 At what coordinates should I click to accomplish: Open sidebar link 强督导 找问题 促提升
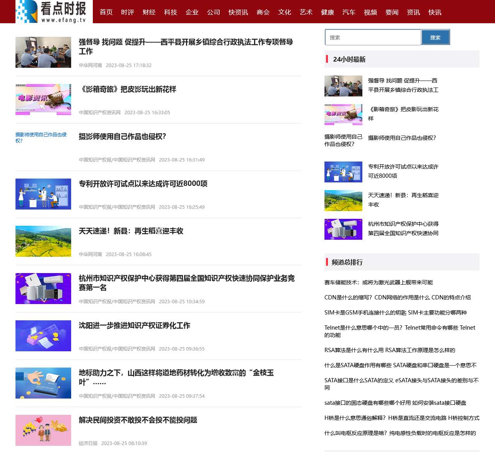point(403,85)
